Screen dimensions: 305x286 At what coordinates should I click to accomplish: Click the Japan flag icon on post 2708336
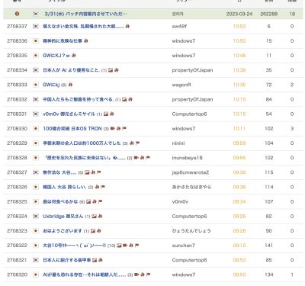tap(36, 41)
